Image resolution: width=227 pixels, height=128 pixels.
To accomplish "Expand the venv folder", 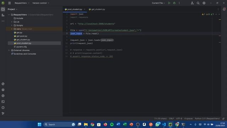I will (x=12, y=29).
